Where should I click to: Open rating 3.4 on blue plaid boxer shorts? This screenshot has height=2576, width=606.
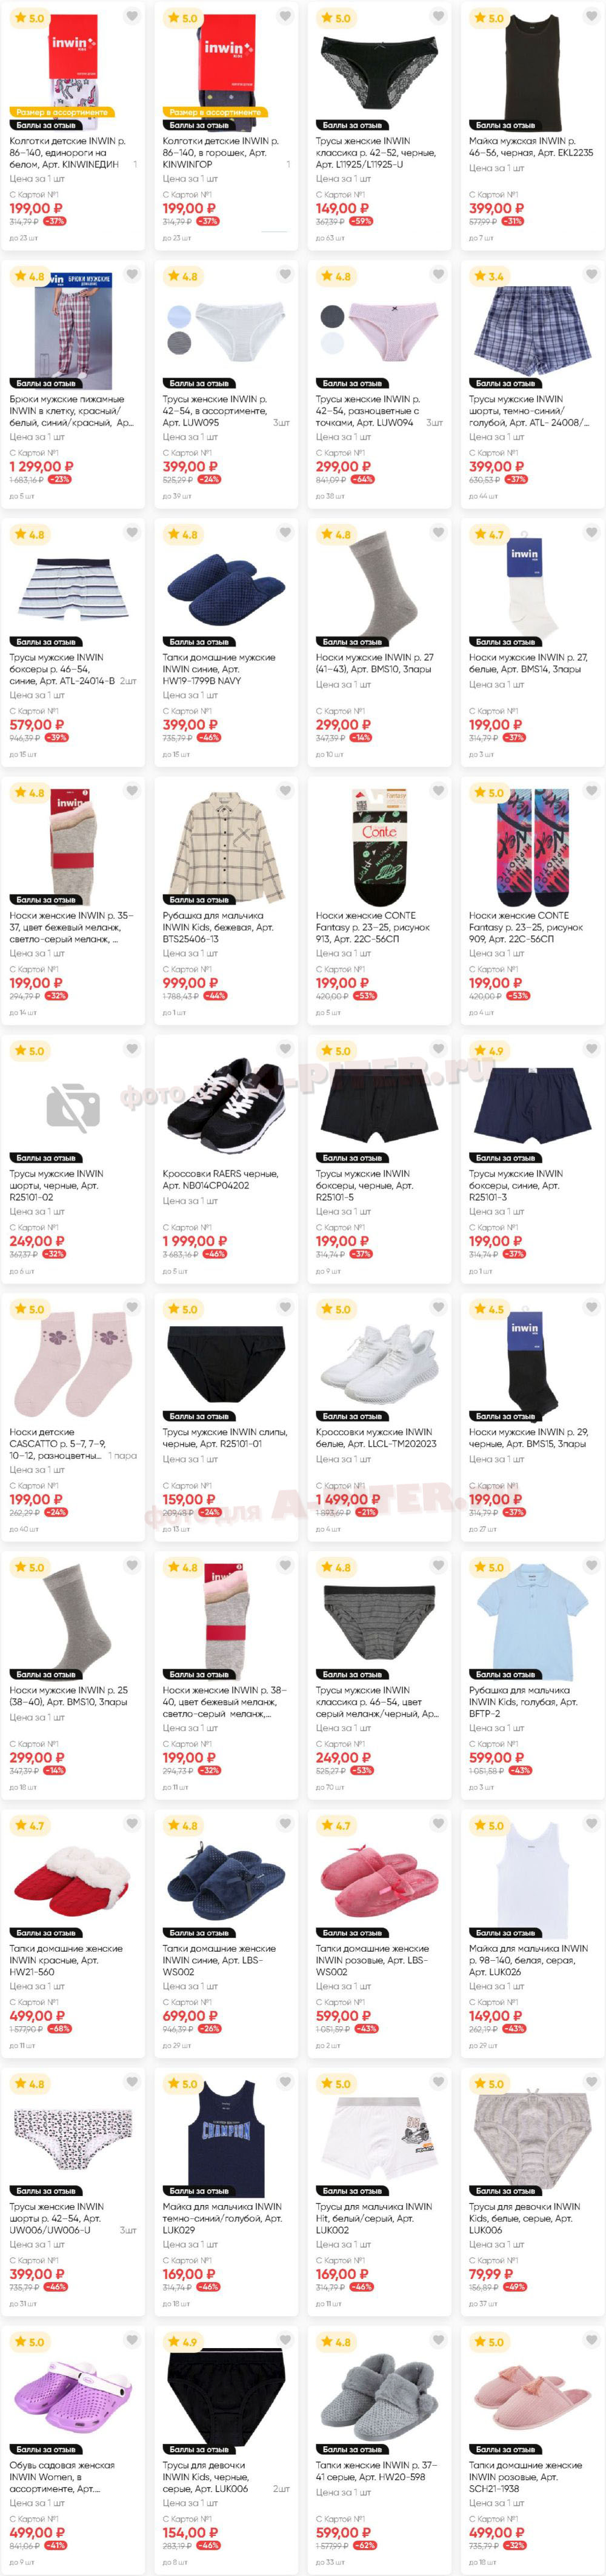tap(490, 276)
